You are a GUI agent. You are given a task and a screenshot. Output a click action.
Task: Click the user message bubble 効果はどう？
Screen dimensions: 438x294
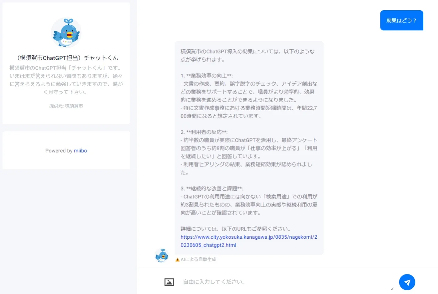(x=402, y=20)
